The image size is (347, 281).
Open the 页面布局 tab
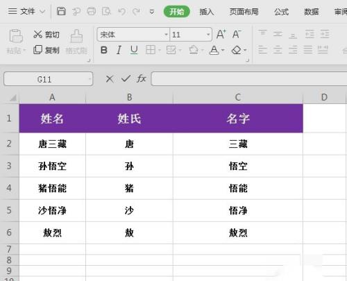[244, 12]
